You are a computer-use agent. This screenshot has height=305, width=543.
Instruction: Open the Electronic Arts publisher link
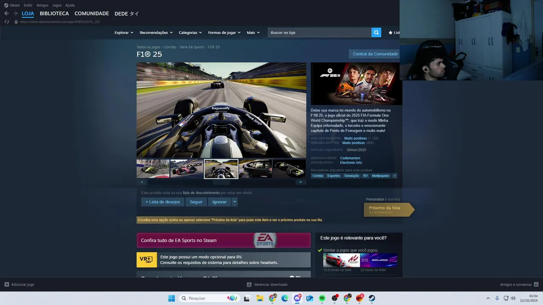pos(351,163)
